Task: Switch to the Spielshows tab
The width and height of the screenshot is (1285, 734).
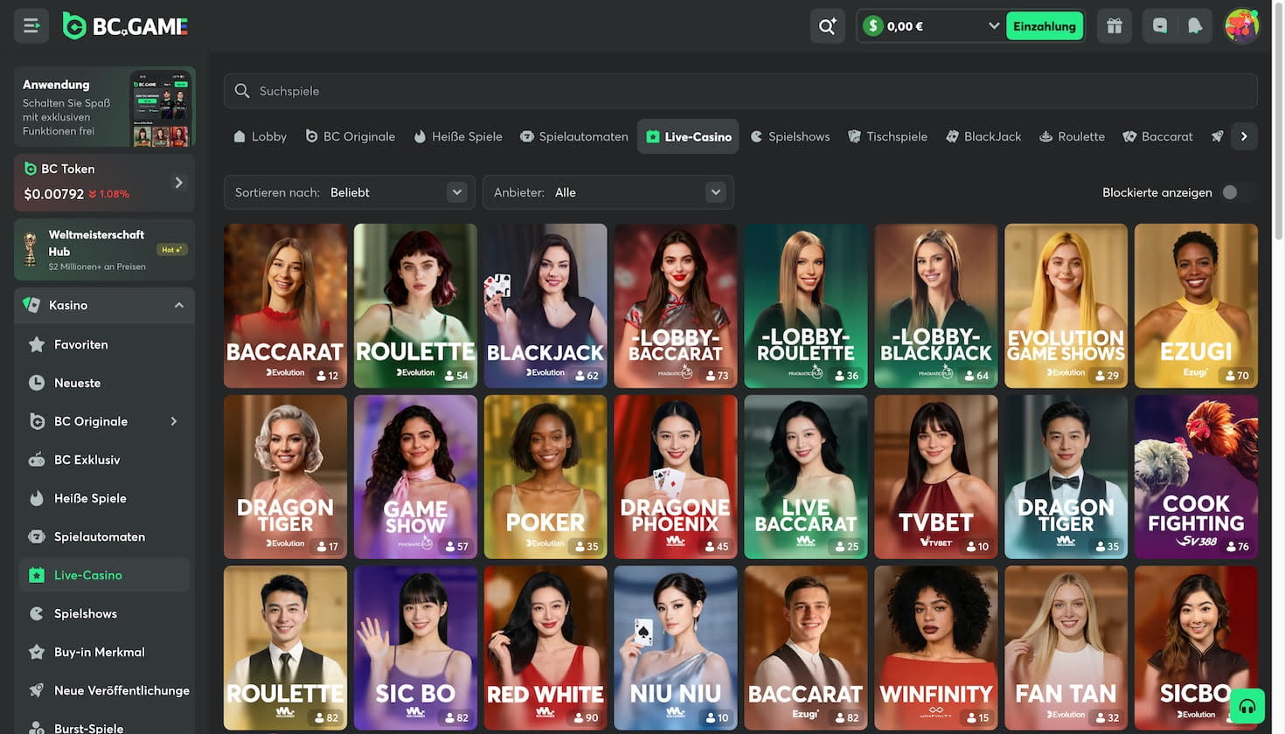Action: tap(790, 136)
